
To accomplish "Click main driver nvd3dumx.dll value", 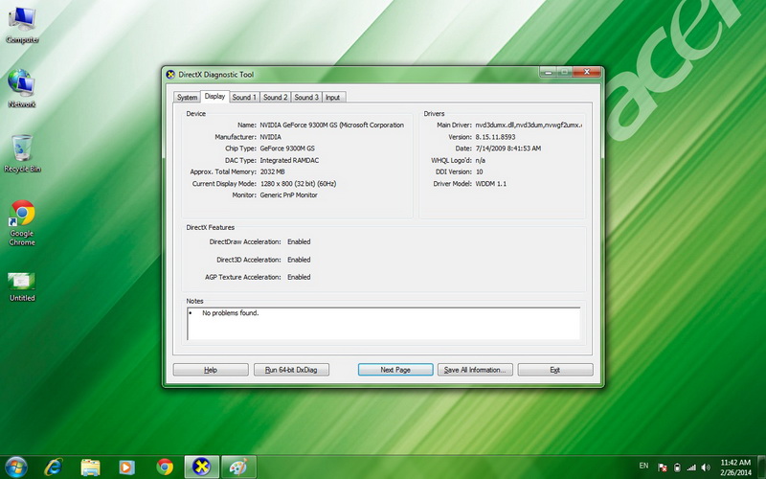I will (529, 125).
